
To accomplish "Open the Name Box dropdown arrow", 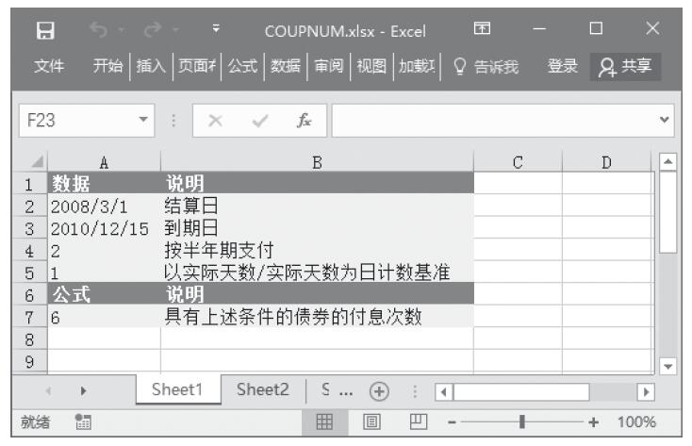I will [143, 121].
